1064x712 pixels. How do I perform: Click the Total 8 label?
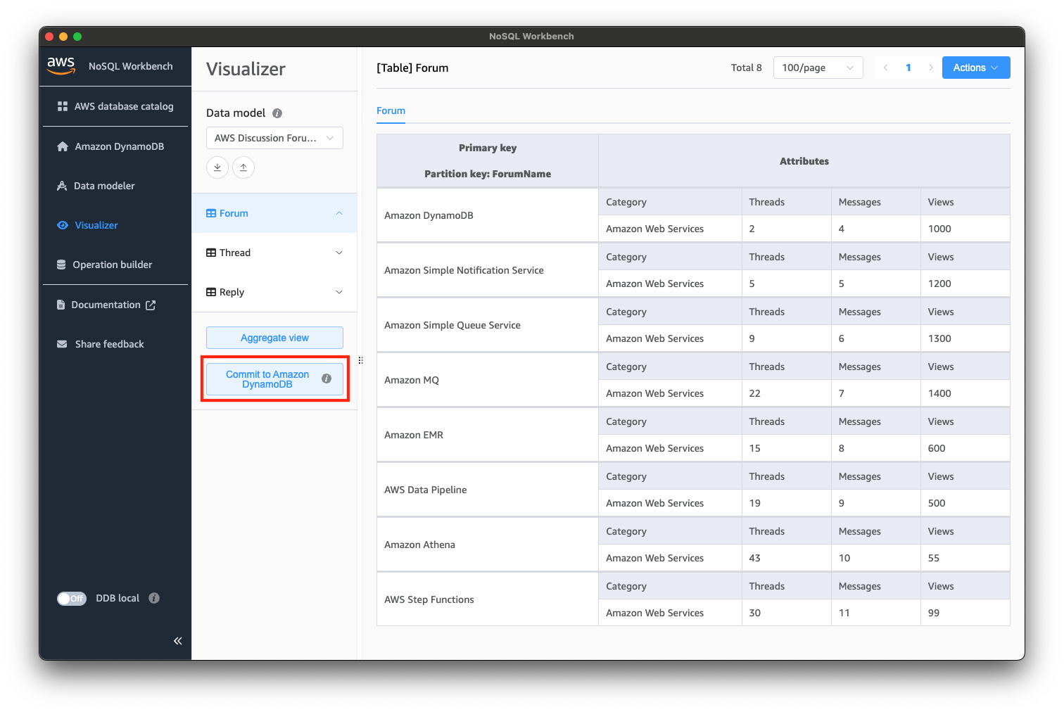[x=746, y=68]
